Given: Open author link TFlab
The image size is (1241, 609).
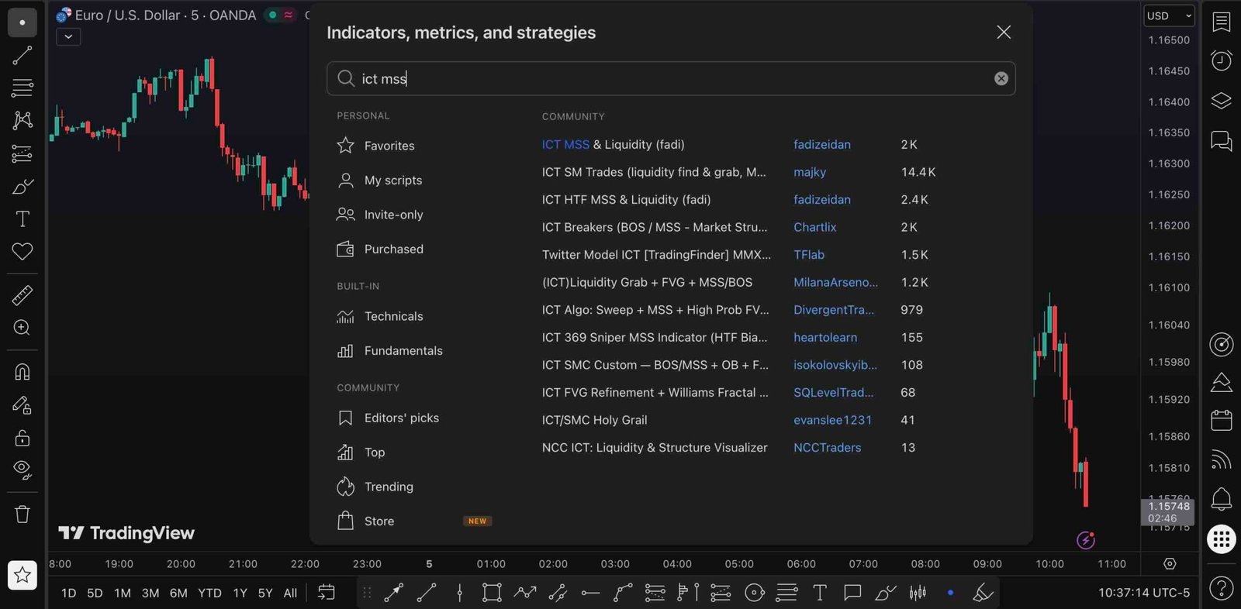Looking at the screenshot, I should 809,255.
